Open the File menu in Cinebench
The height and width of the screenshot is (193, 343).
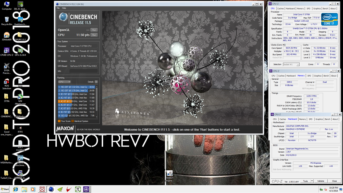pos(58,8)
